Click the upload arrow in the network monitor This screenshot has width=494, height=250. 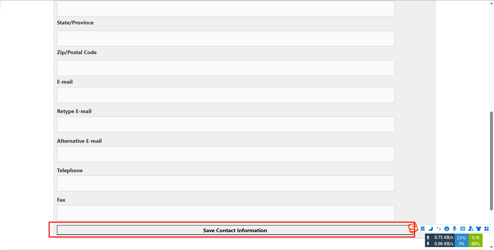428,238
